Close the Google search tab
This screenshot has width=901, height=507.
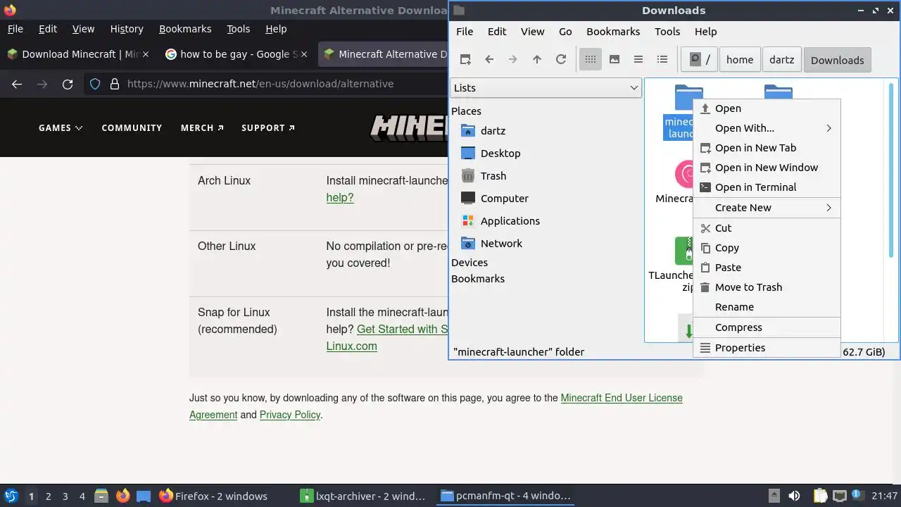[303, 54]
